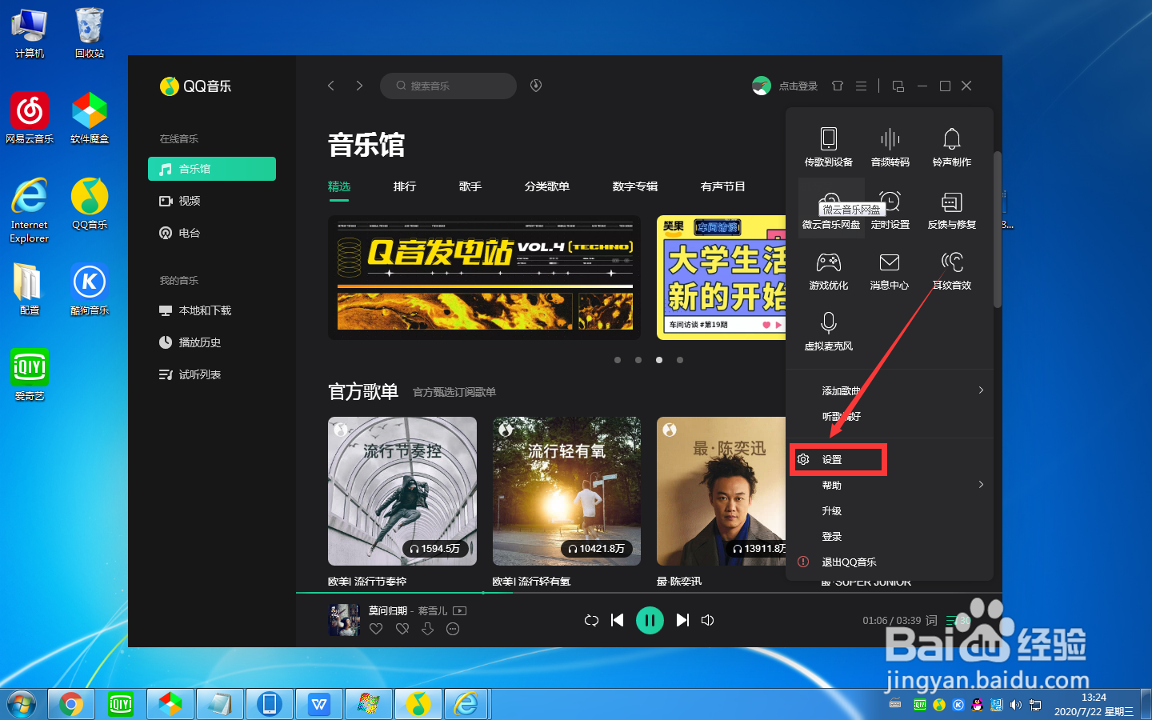Viewport: 1152px width, 720px height.
Task: Open the current song album art
Action: 344,620
